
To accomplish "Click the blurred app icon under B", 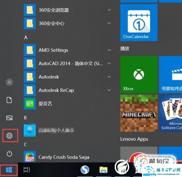I will [30, 130].
